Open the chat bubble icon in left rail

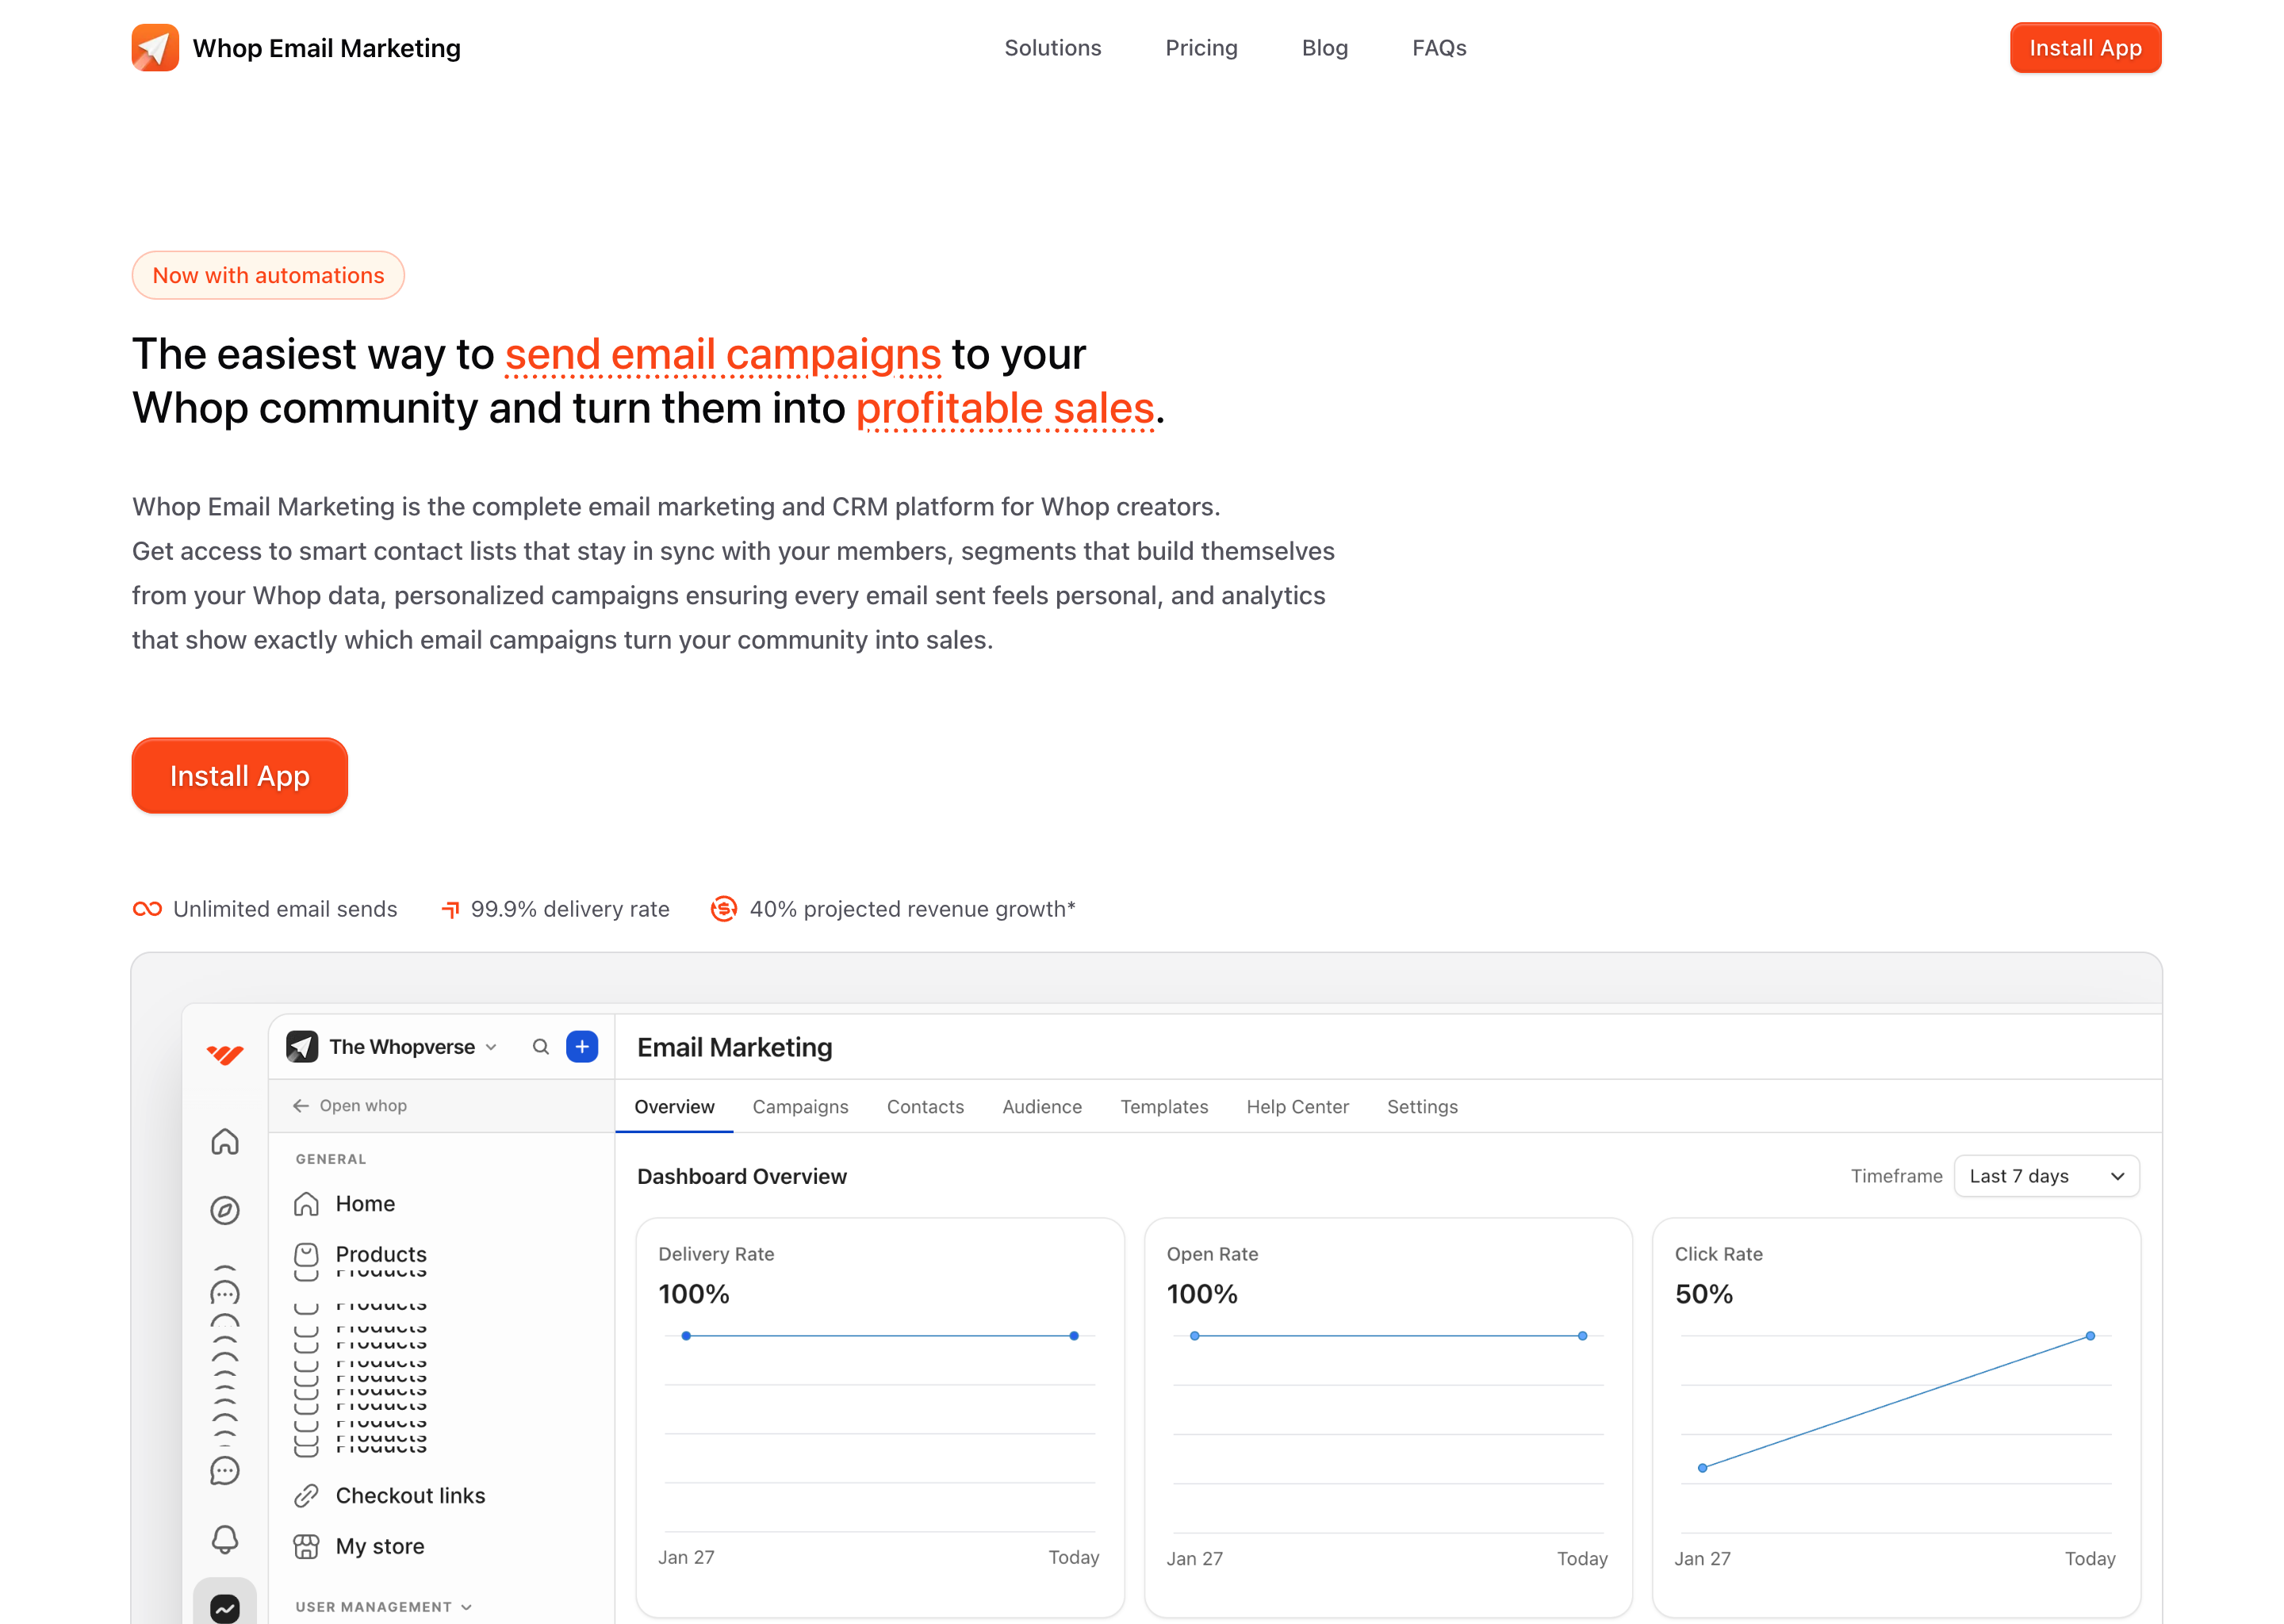(225, 1470)
